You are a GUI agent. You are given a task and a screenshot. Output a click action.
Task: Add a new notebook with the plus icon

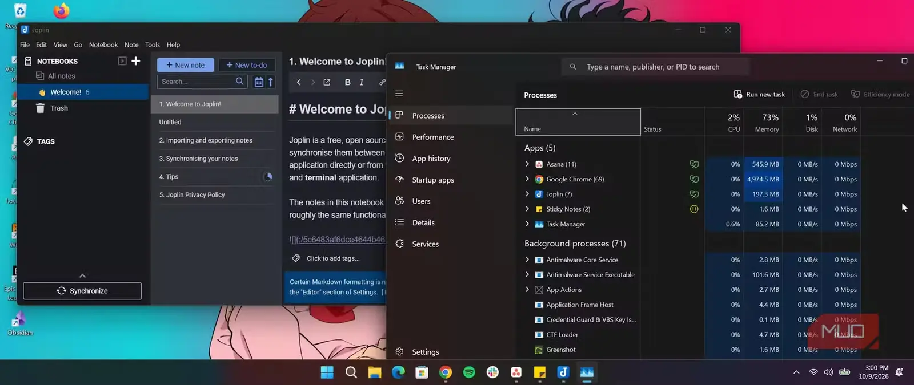click(136, 61)
